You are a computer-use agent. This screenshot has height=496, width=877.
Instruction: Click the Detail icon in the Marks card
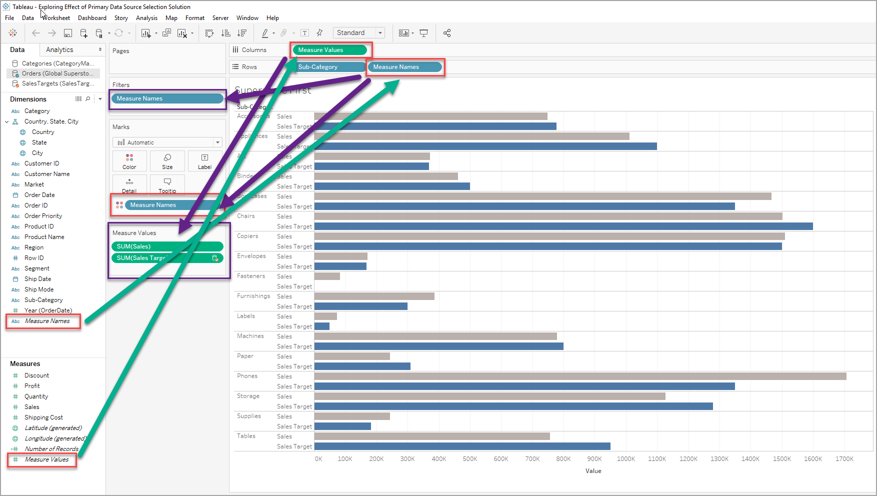pyautogui.click(x=129, y=184)
